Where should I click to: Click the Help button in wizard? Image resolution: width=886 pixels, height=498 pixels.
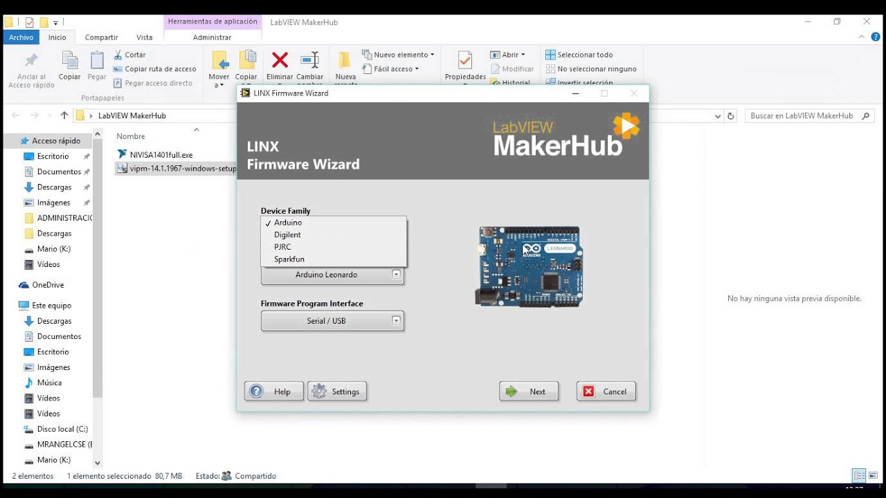click(273, 391)
